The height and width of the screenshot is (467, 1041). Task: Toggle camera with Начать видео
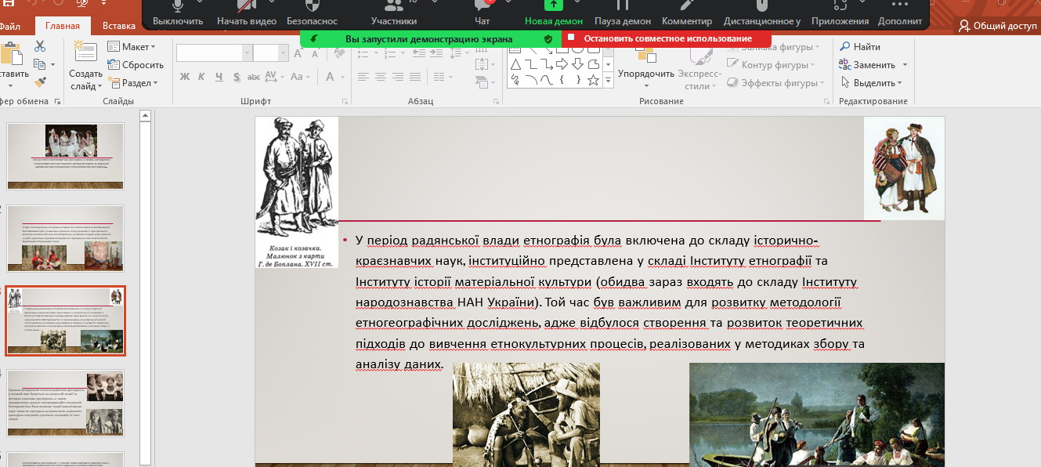(x=247, y=14)
